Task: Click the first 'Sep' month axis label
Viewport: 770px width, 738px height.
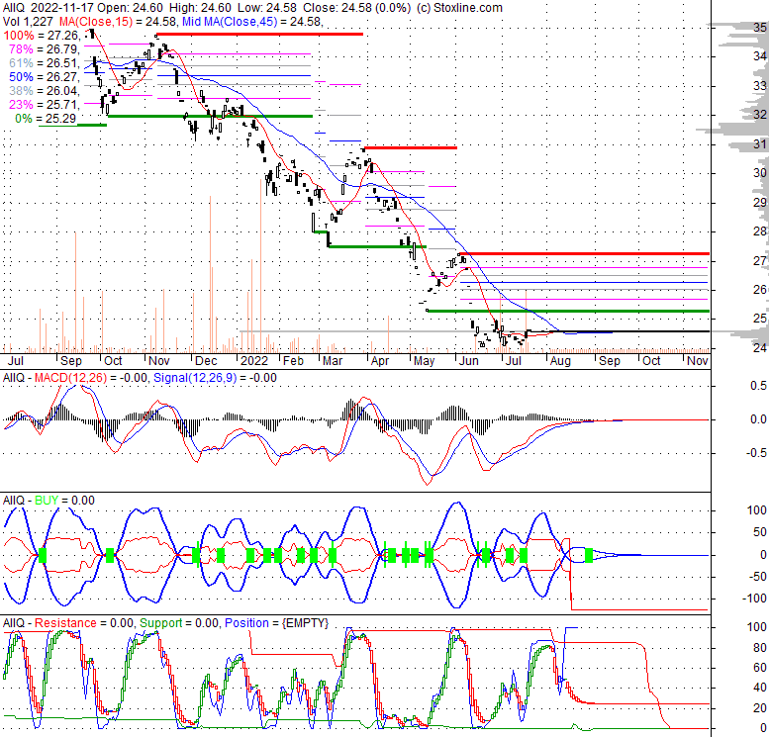Action: click(x=70, y=361)
